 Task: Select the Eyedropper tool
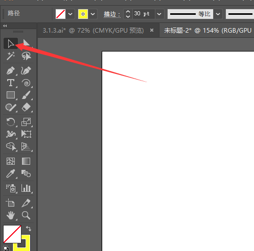coord(11,173)
